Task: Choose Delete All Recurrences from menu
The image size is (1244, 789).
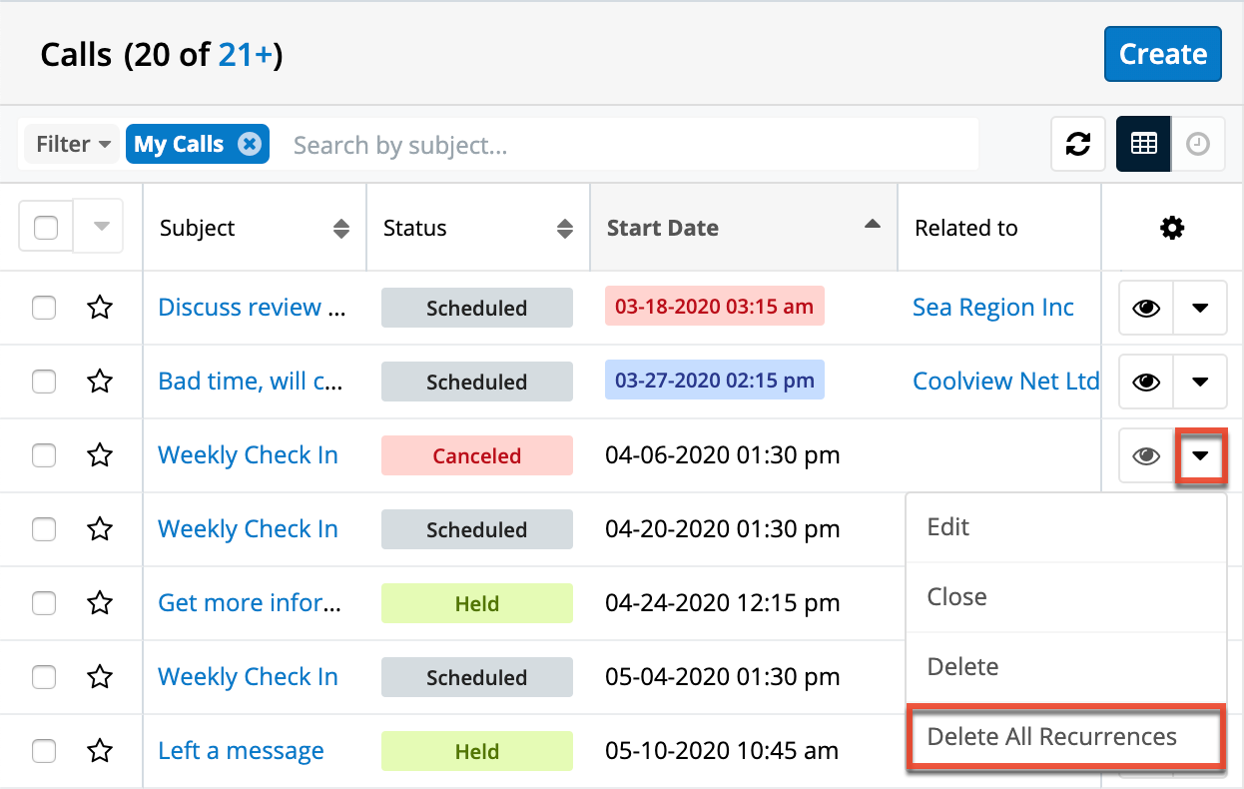Action: click(1052, 737)
